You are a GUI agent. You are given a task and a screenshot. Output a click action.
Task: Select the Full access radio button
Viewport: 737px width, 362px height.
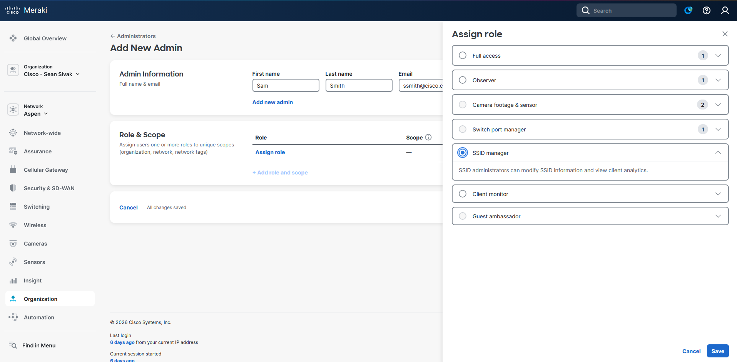pyautogui.click(x=463, y=56)
